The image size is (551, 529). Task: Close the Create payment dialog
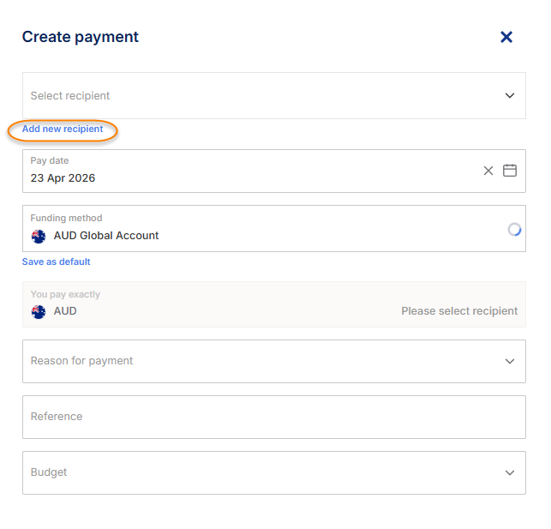point(506,37)
